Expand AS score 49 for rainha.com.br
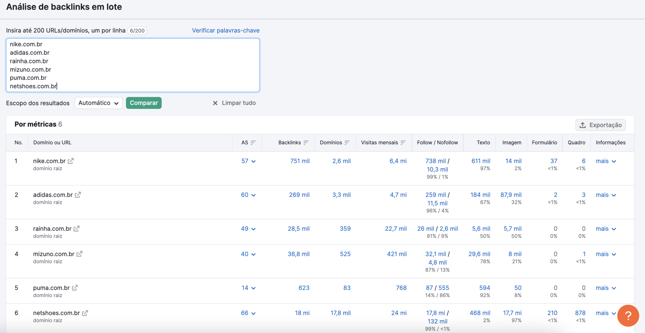Screen dimensions: 645x333 [x=248, y=229]
